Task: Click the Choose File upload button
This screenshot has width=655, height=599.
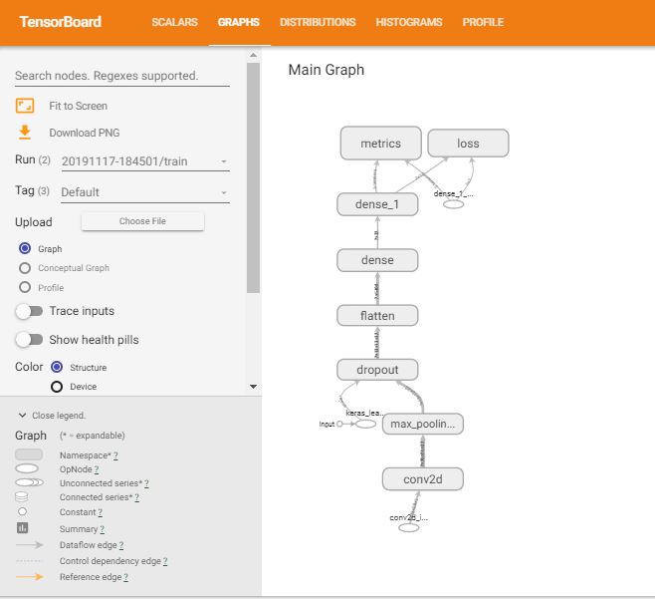Action: click(142, 221)
